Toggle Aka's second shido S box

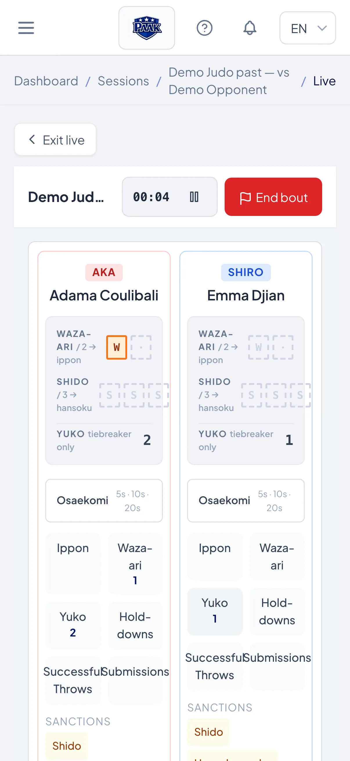[134, 395]
